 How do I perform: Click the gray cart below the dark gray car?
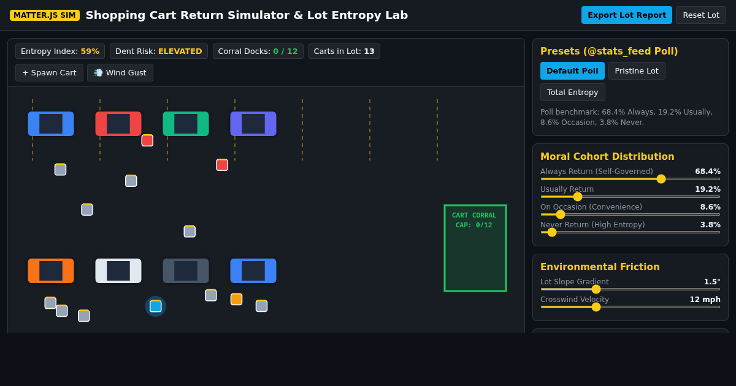point(211,295)
